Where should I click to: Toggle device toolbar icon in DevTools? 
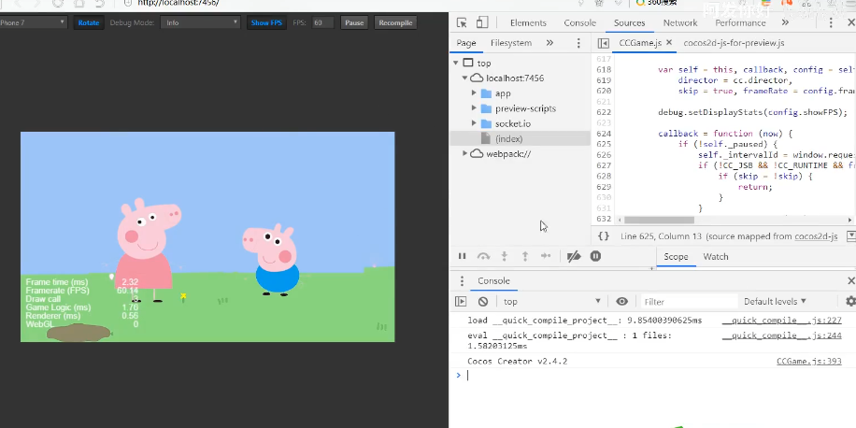(482, 23)
